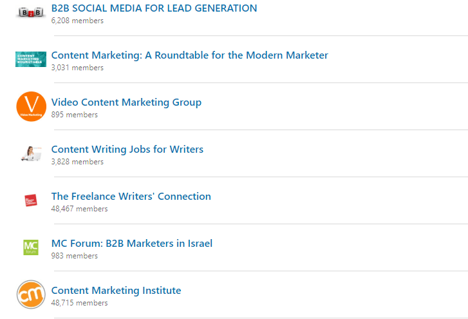The height and width of the screenshot is (319, 468).
Task: Click the red Freelance Writers' Connection logo
Action: [x=31, y=200]
